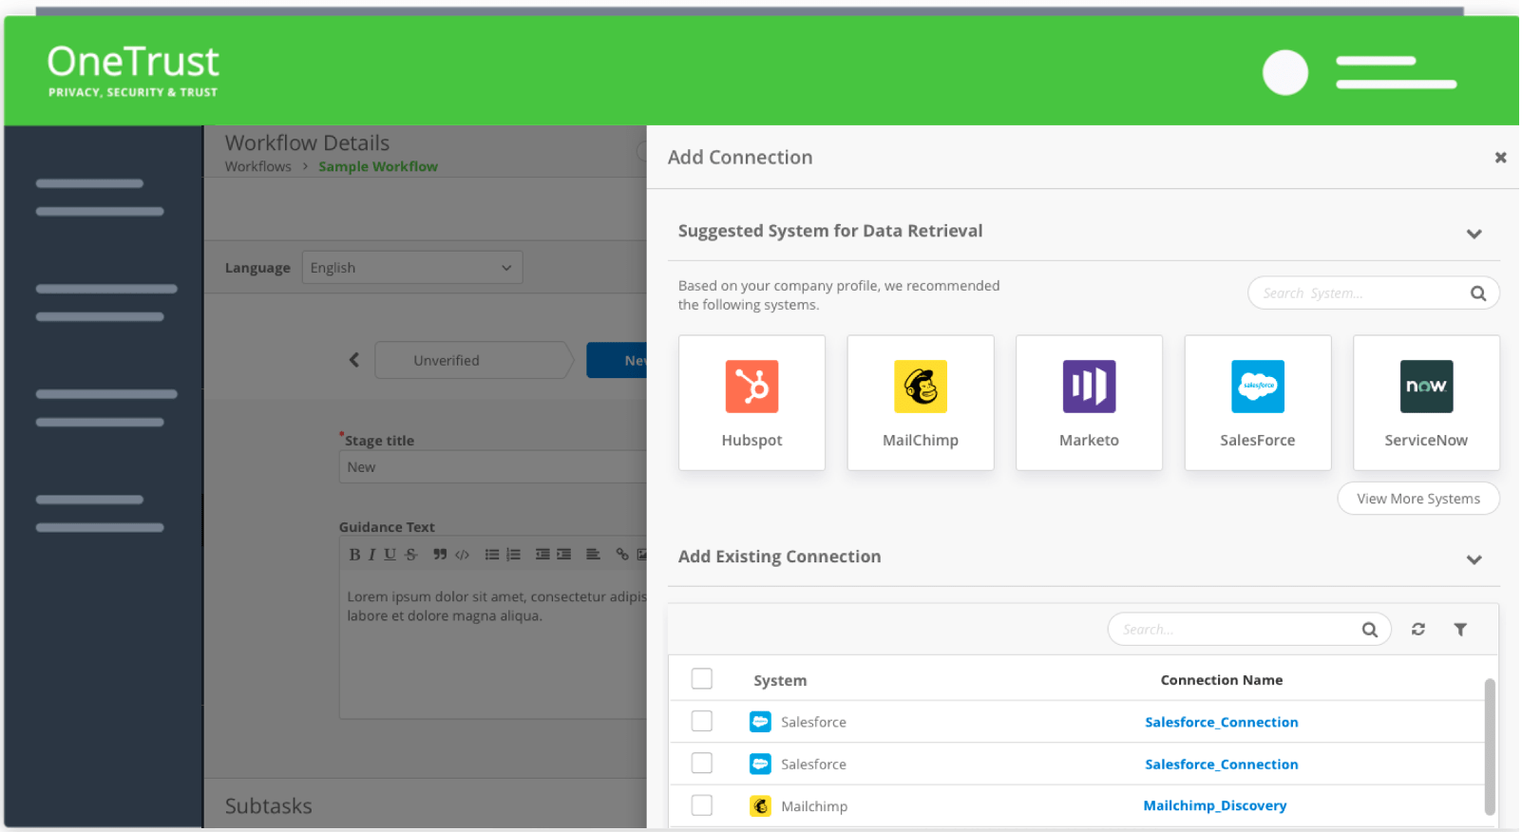Viewport: 1522px width, 832px height.
Task: Click the Workflows breadcrumb
Action: pyautogui.click(x=258, y=166)
